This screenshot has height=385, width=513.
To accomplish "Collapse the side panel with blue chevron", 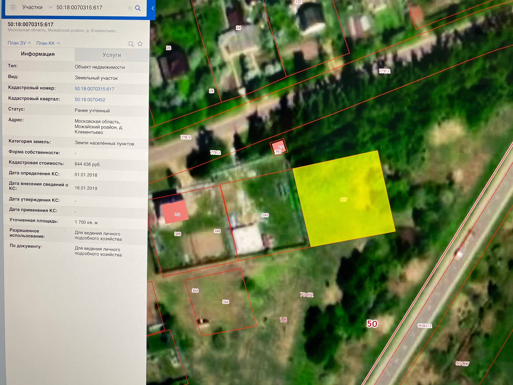I will pos(153,8).
